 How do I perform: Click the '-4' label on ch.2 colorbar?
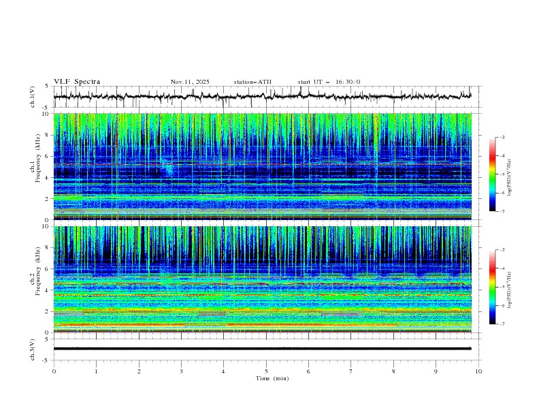coord(502,268)
